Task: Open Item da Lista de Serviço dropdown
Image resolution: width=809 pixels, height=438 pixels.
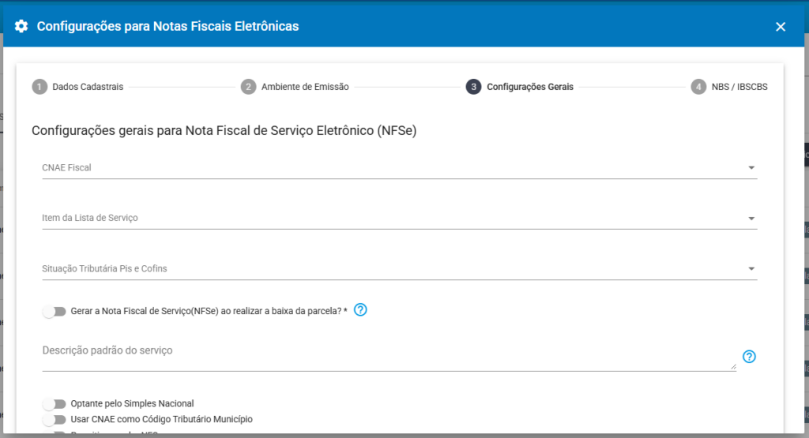Action: tap(751, 219)
